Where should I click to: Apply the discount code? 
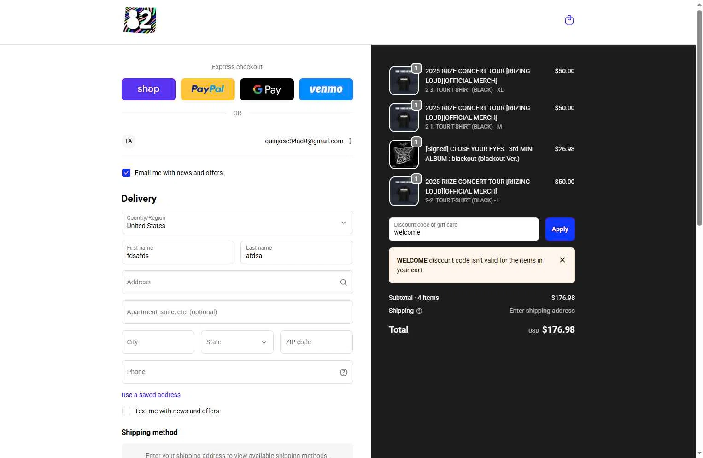coord(560,229)
